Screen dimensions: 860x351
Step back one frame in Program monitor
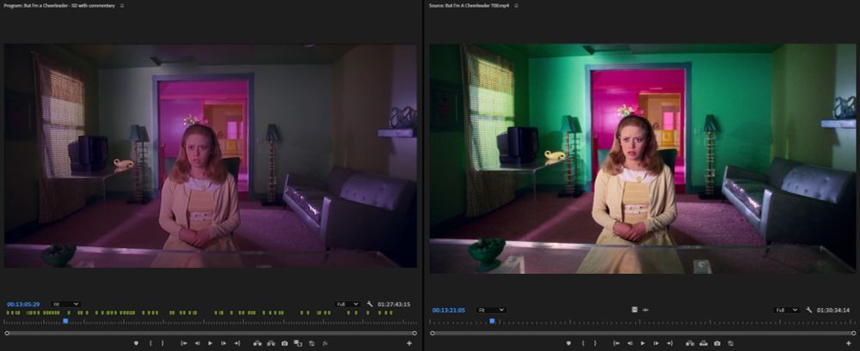coord(197,343)
